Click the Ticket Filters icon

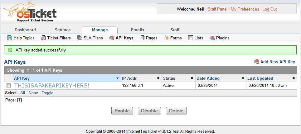tap(43, 38)
